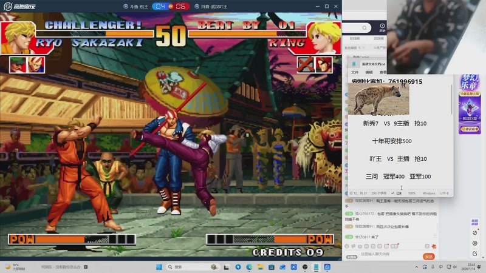Click the Windows line-ending status entry
The width and height of the screenshot is (486, 273).
click(x=429, y=193)
